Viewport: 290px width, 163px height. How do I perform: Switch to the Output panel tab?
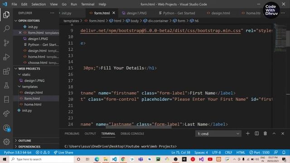[90, 134]
